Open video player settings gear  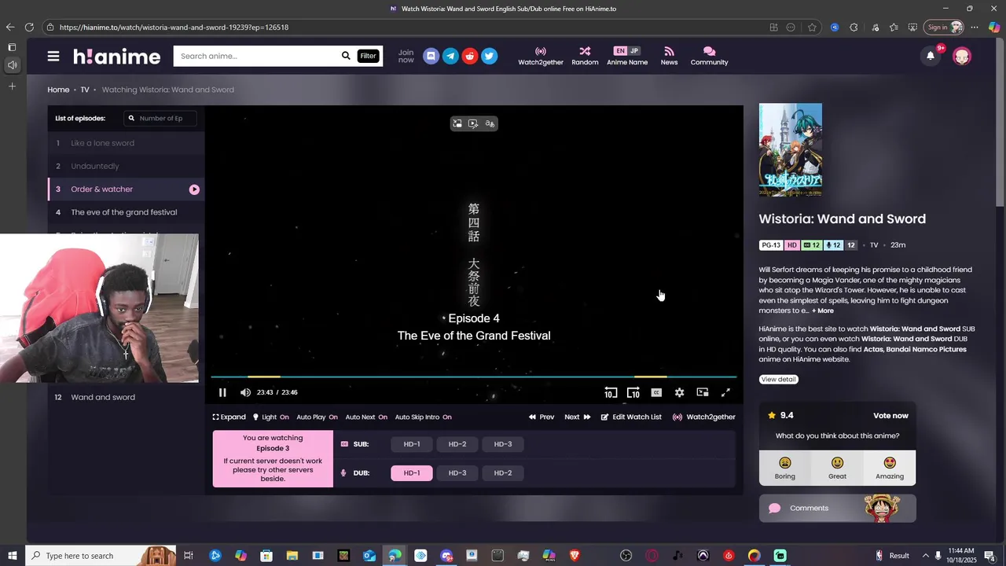[x=679, y=392]
